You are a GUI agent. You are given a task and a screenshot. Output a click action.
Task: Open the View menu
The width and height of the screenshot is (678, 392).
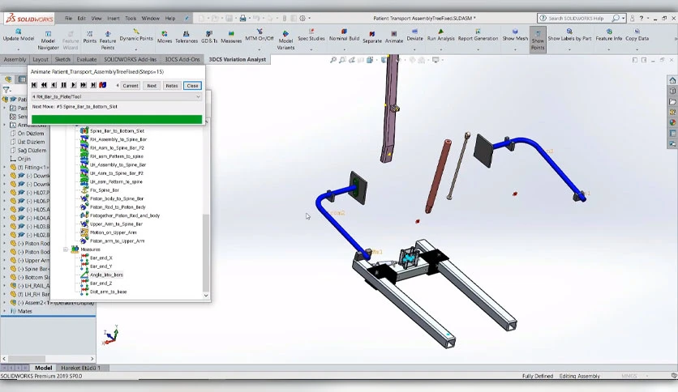97,18
